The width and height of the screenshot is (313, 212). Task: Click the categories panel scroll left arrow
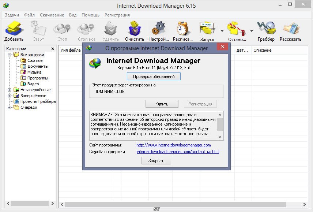point(8,204)
